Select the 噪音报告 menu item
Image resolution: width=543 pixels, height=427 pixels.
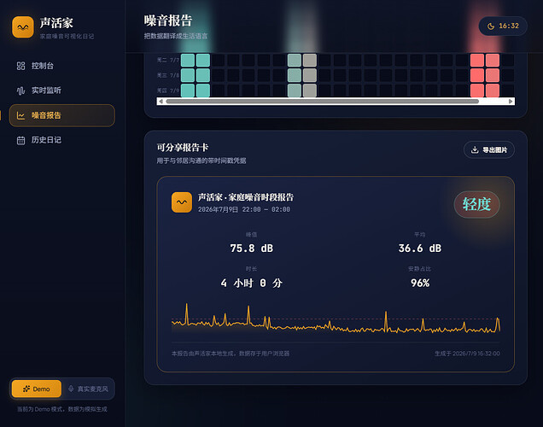62,115
